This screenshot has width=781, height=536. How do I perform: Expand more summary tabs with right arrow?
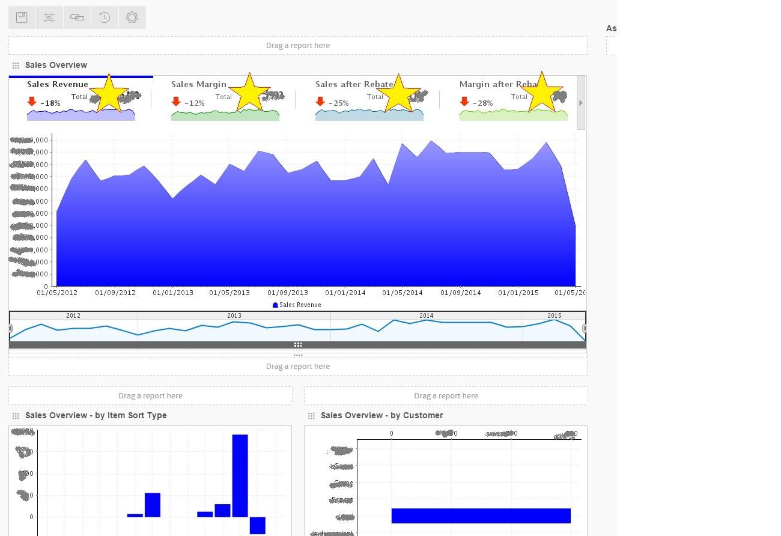click(580, 103)
